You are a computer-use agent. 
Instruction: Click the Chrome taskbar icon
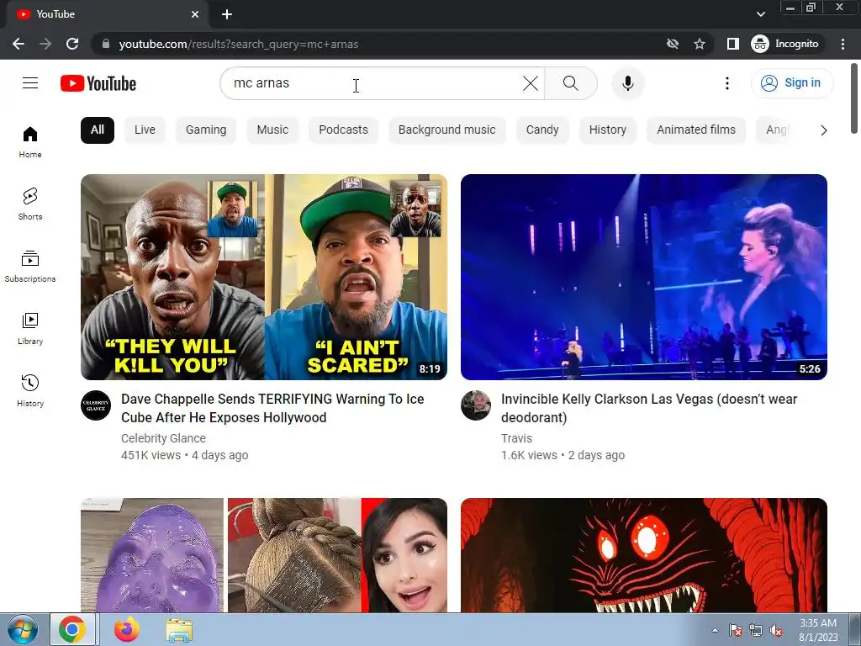point(72,629)
